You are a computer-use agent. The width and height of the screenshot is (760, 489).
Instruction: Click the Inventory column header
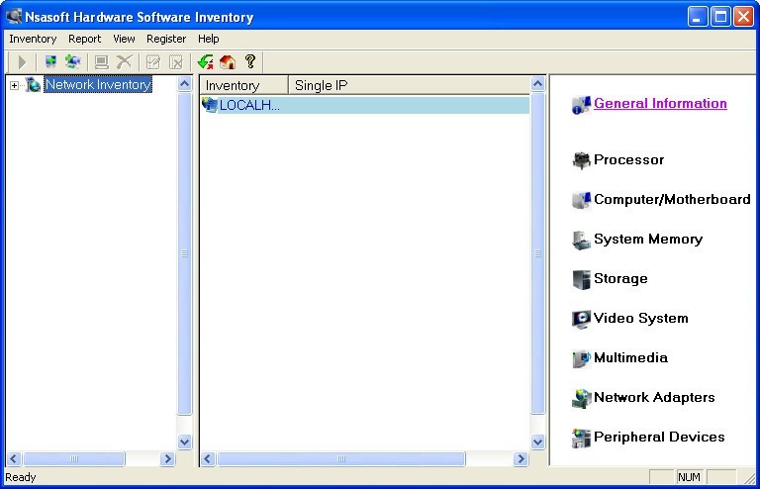click(244, 85)
